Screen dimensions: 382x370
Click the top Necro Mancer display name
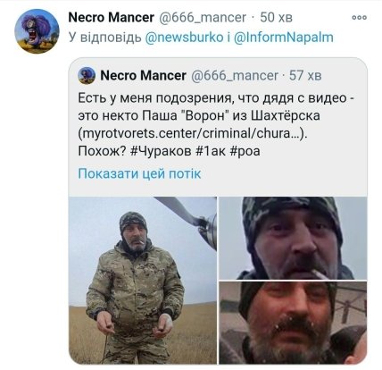coord(112,17)
